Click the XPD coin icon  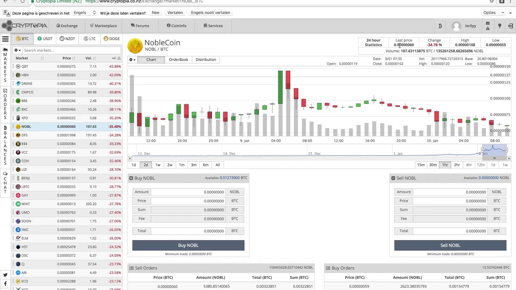point(18,118)
